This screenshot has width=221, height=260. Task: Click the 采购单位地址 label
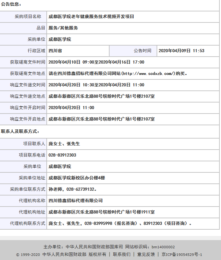32,178
